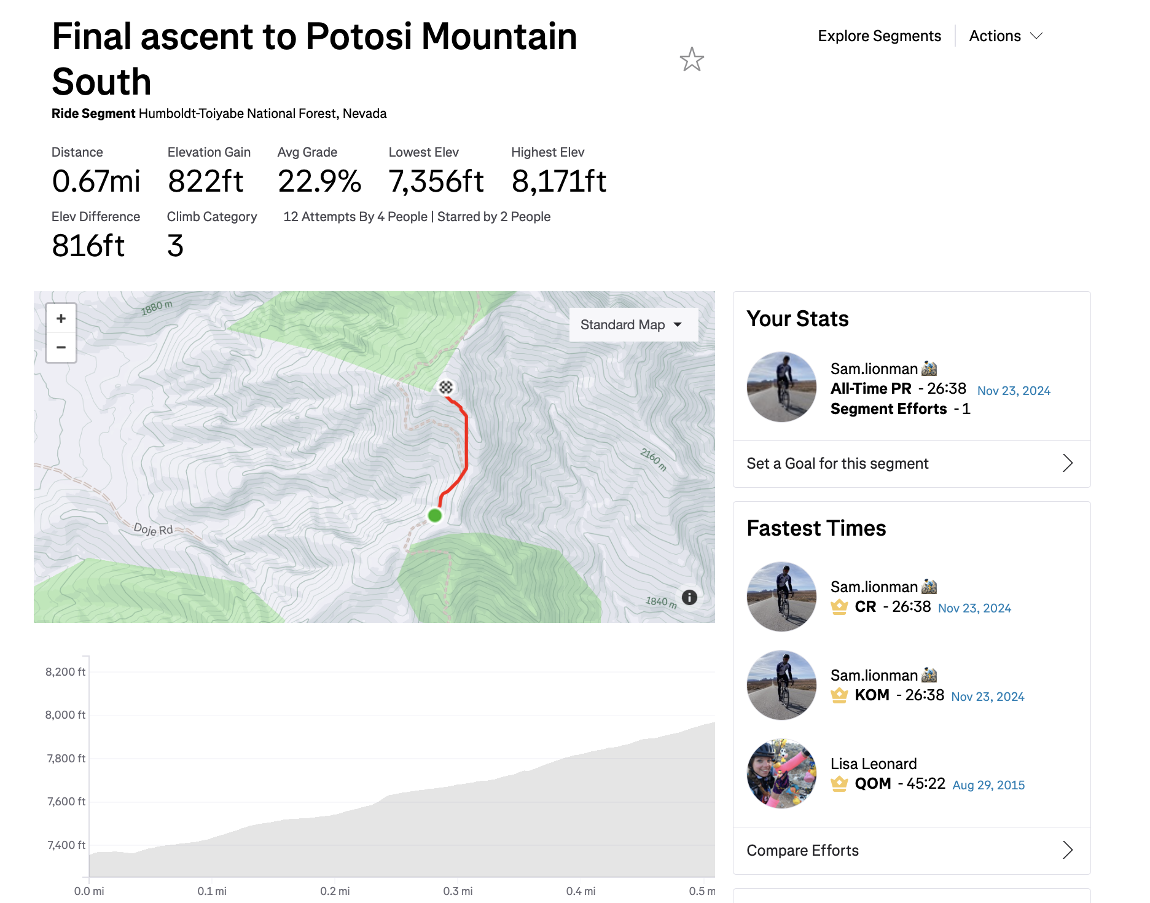The image size is (1150, 903).
Task: Click the KOM crown icon
Action: tap(839, 695)
